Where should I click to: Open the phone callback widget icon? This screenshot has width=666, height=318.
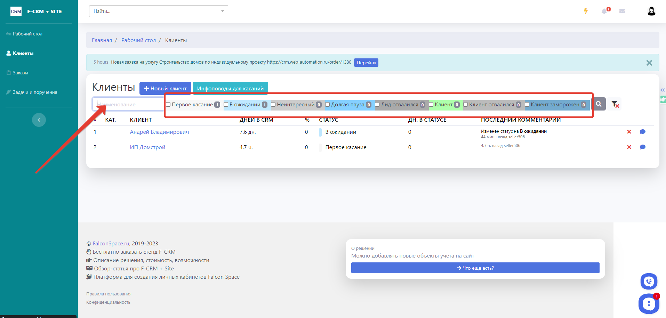tap(649, 281)
